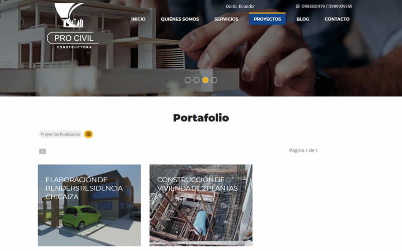Viewport: 402px width, 251px height.
Task: Click the Quito, Ecuador location text
Action: pyautogui.click(x=240, y=6)
